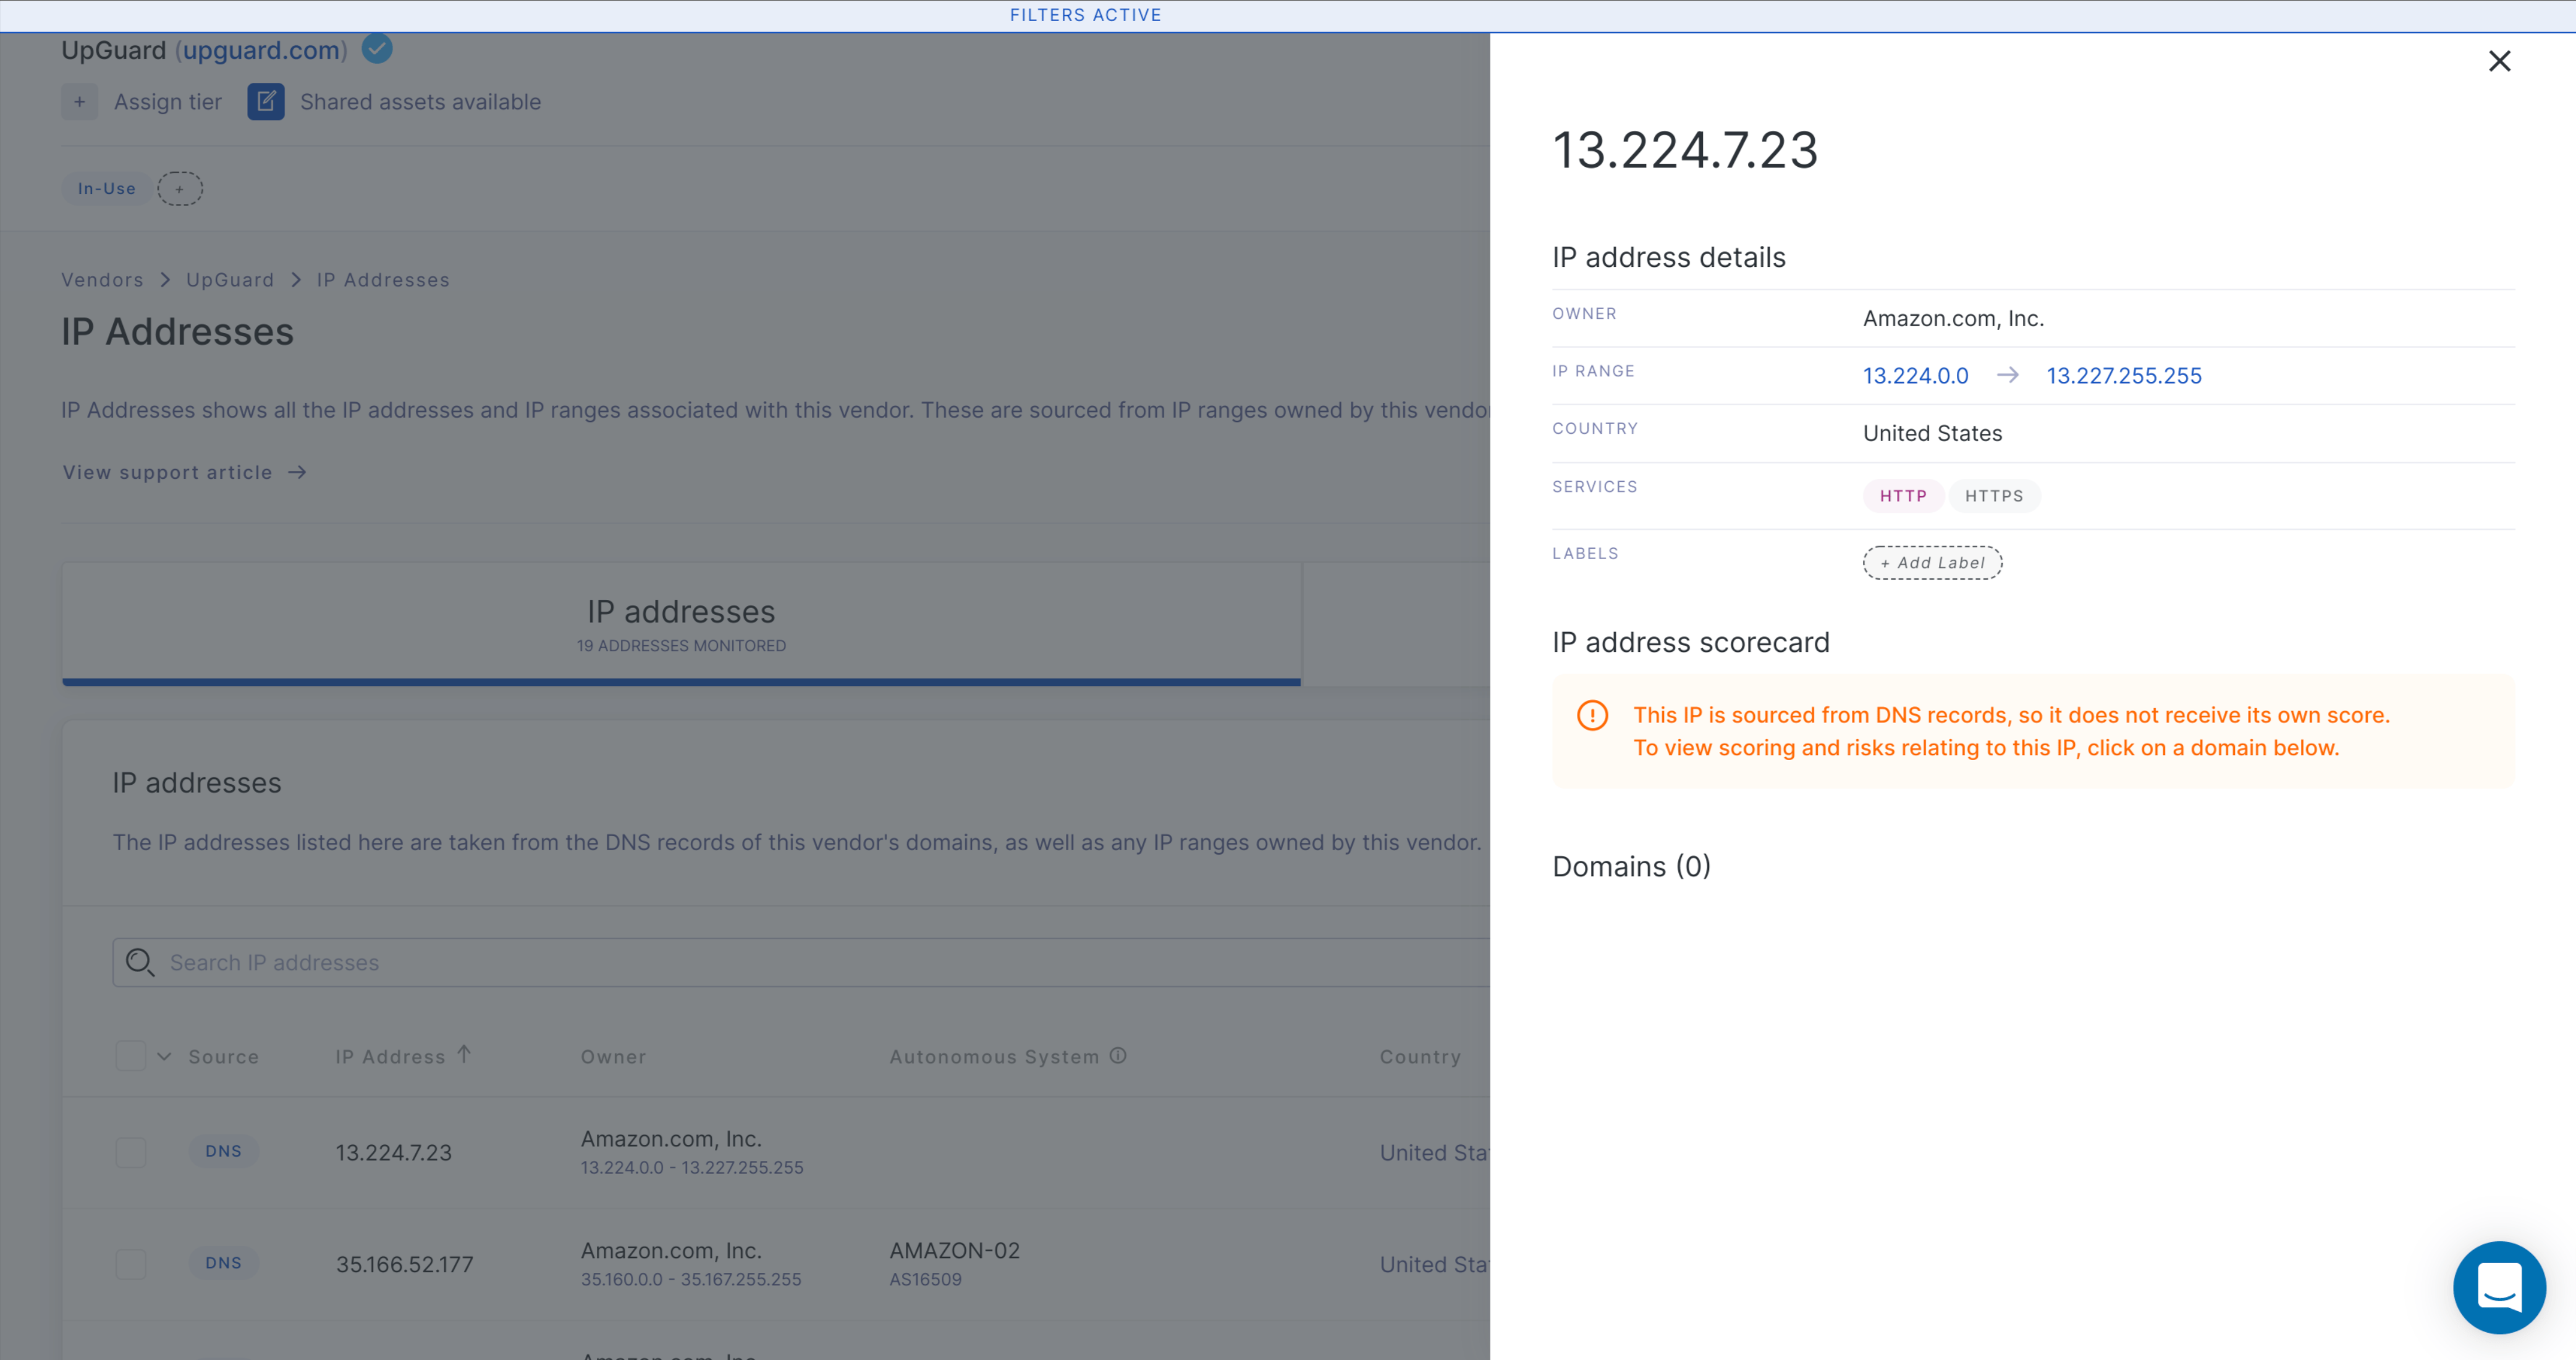
Task: Go to UpGuard breadcrumb
Action: coord(230,280)
